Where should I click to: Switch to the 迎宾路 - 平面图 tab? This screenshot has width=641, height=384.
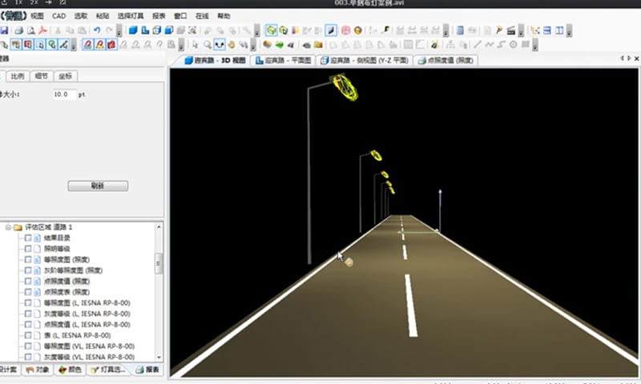coord(284,60)
